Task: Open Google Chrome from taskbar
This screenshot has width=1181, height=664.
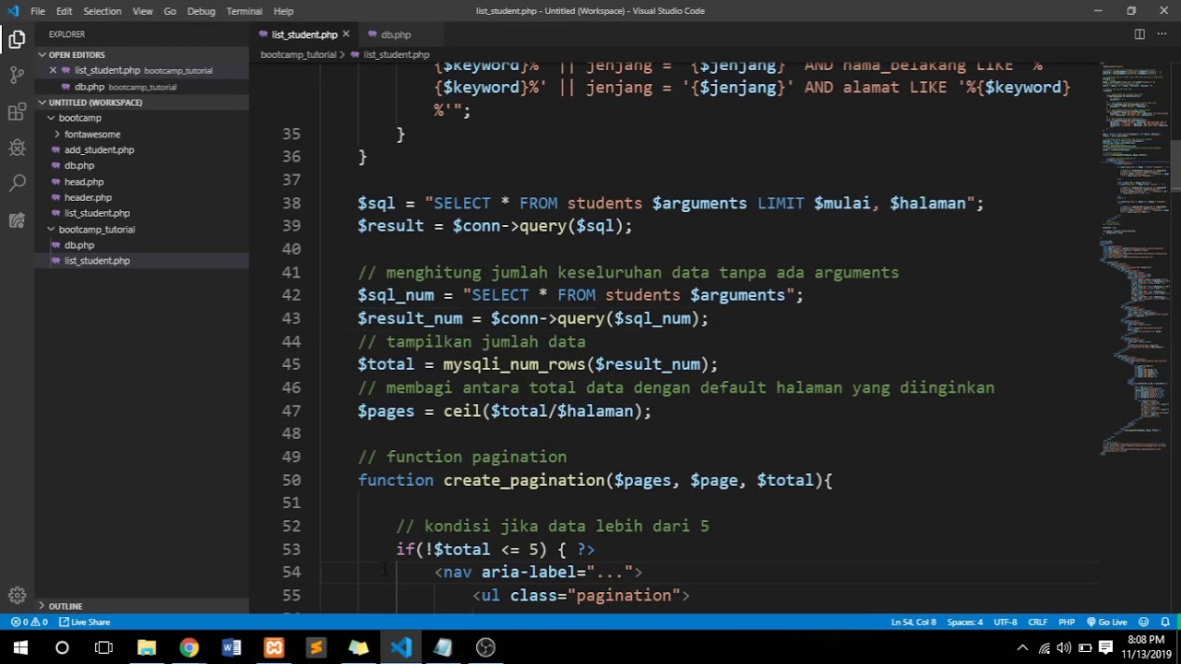Action: tap(189, 647)
